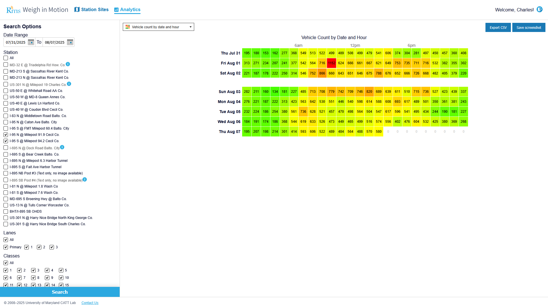Click the RITIS Weigh in Motion logo
Viewport: 548px width, 308px height.
[x=37, y=10]
